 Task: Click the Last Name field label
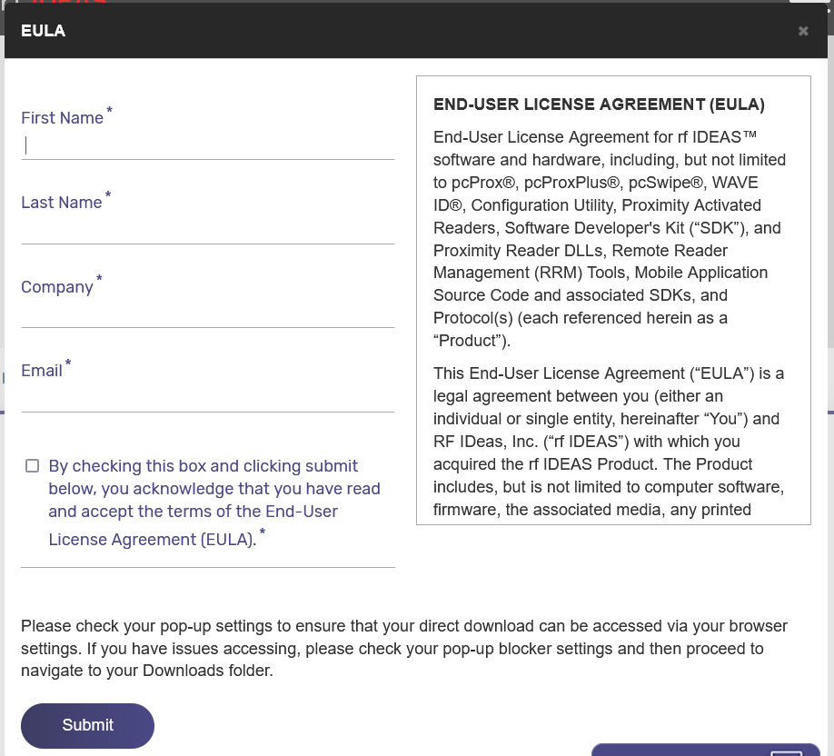click(60, 203)
